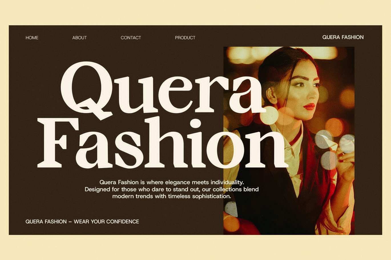Click the large 'Fashion' headline word
This screenshot has height=260, width=391.
(163, 142)
